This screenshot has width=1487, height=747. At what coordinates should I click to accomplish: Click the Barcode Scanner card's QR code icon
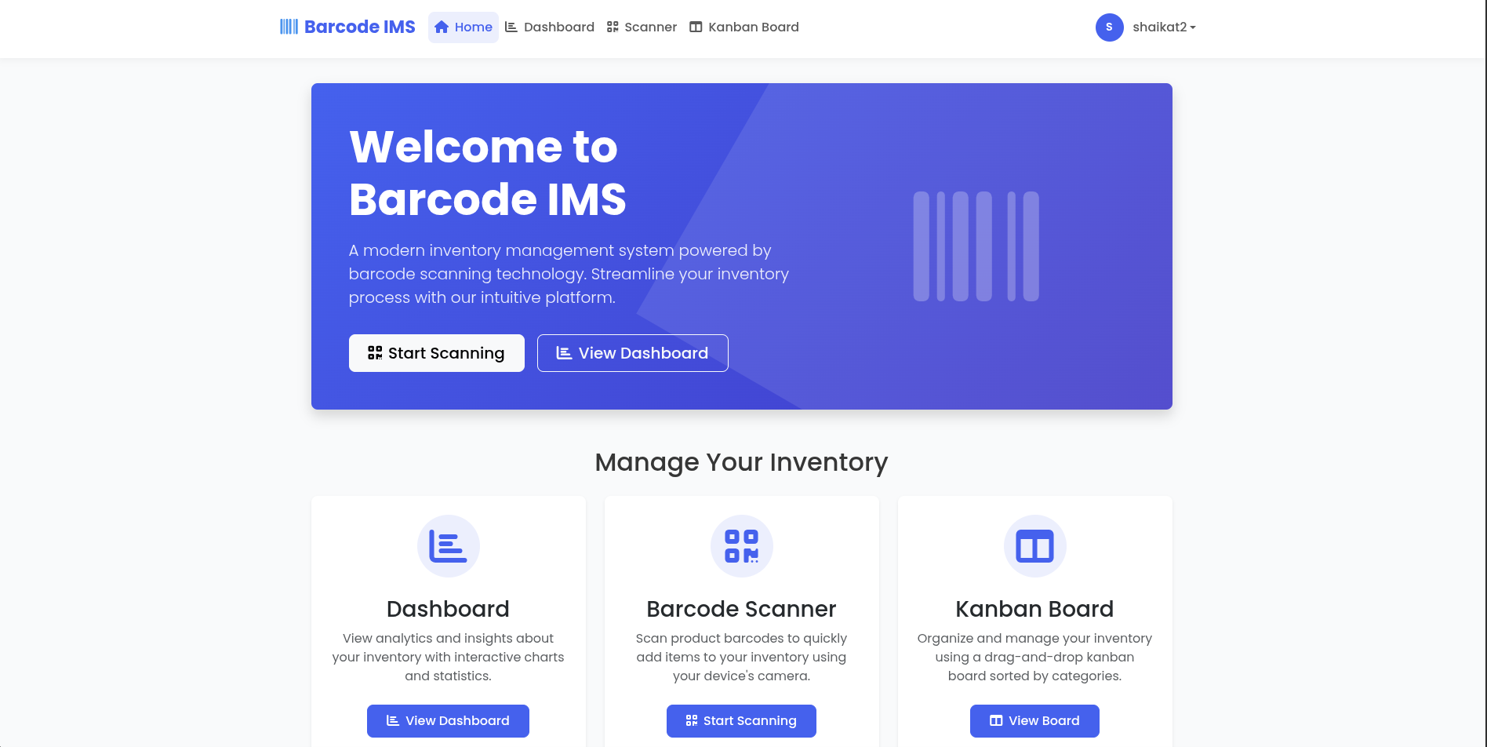point(741,545)
